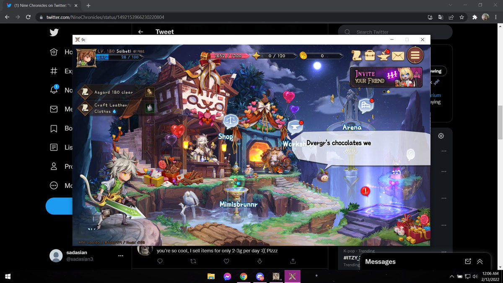
Task: Open Windows Start button
Action: click(7, 277)
